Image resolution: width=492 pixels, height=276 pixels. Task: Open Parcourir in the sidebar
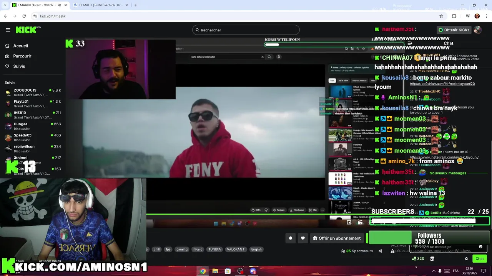18,56
